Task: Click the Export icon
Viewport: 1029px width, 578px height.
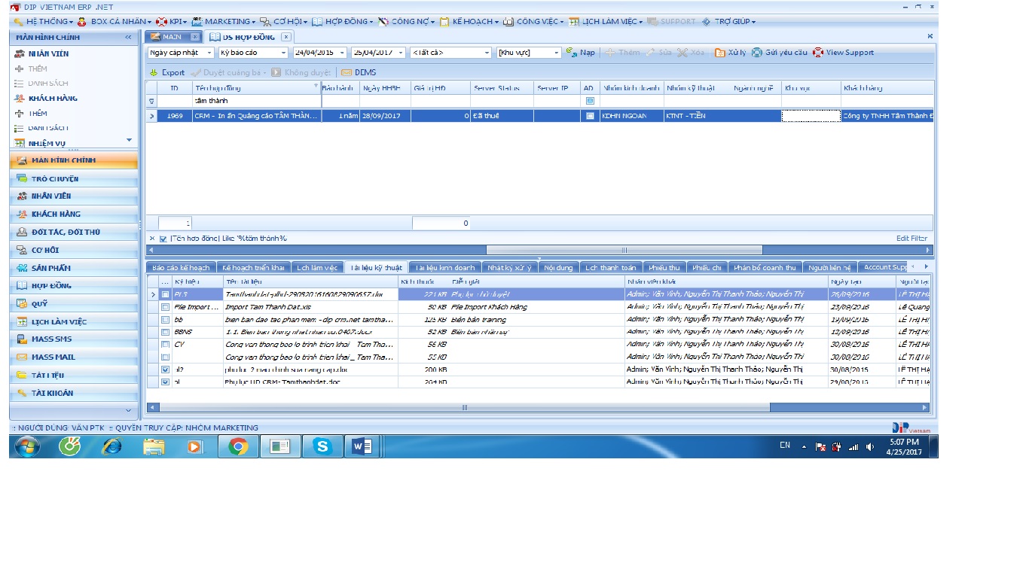Action: [x=154, y=73]
